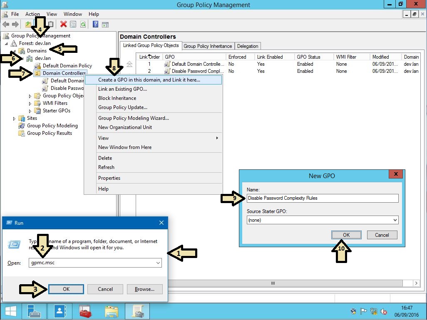Click the Back navigation arrow in the toolbar
427x320 pixels.
(x=6, y=24)
